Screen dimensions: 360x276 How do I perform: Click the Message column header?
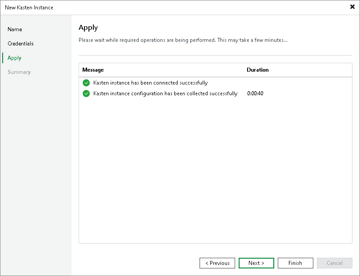click(93, 70)
